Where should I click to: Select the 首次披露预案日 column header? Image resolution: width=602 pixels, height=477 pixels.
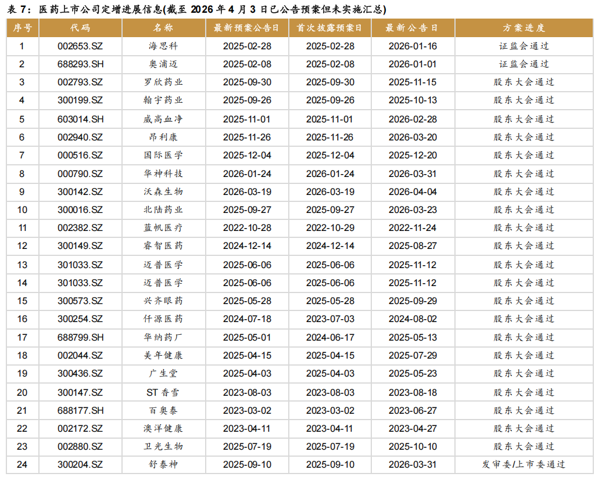click(x=329, y=28)
